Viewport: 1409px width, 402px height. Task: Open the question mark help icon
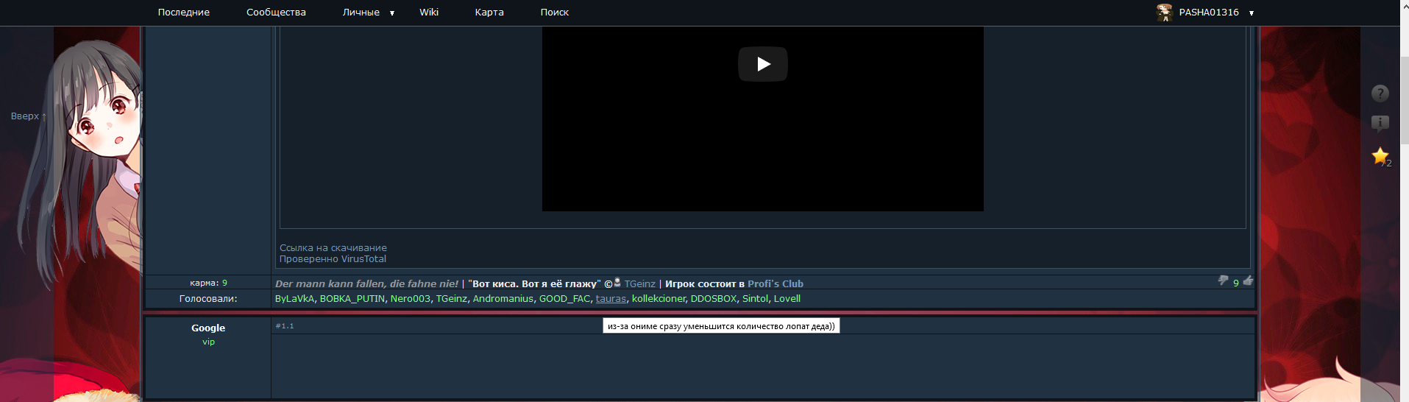point(1380,94)
